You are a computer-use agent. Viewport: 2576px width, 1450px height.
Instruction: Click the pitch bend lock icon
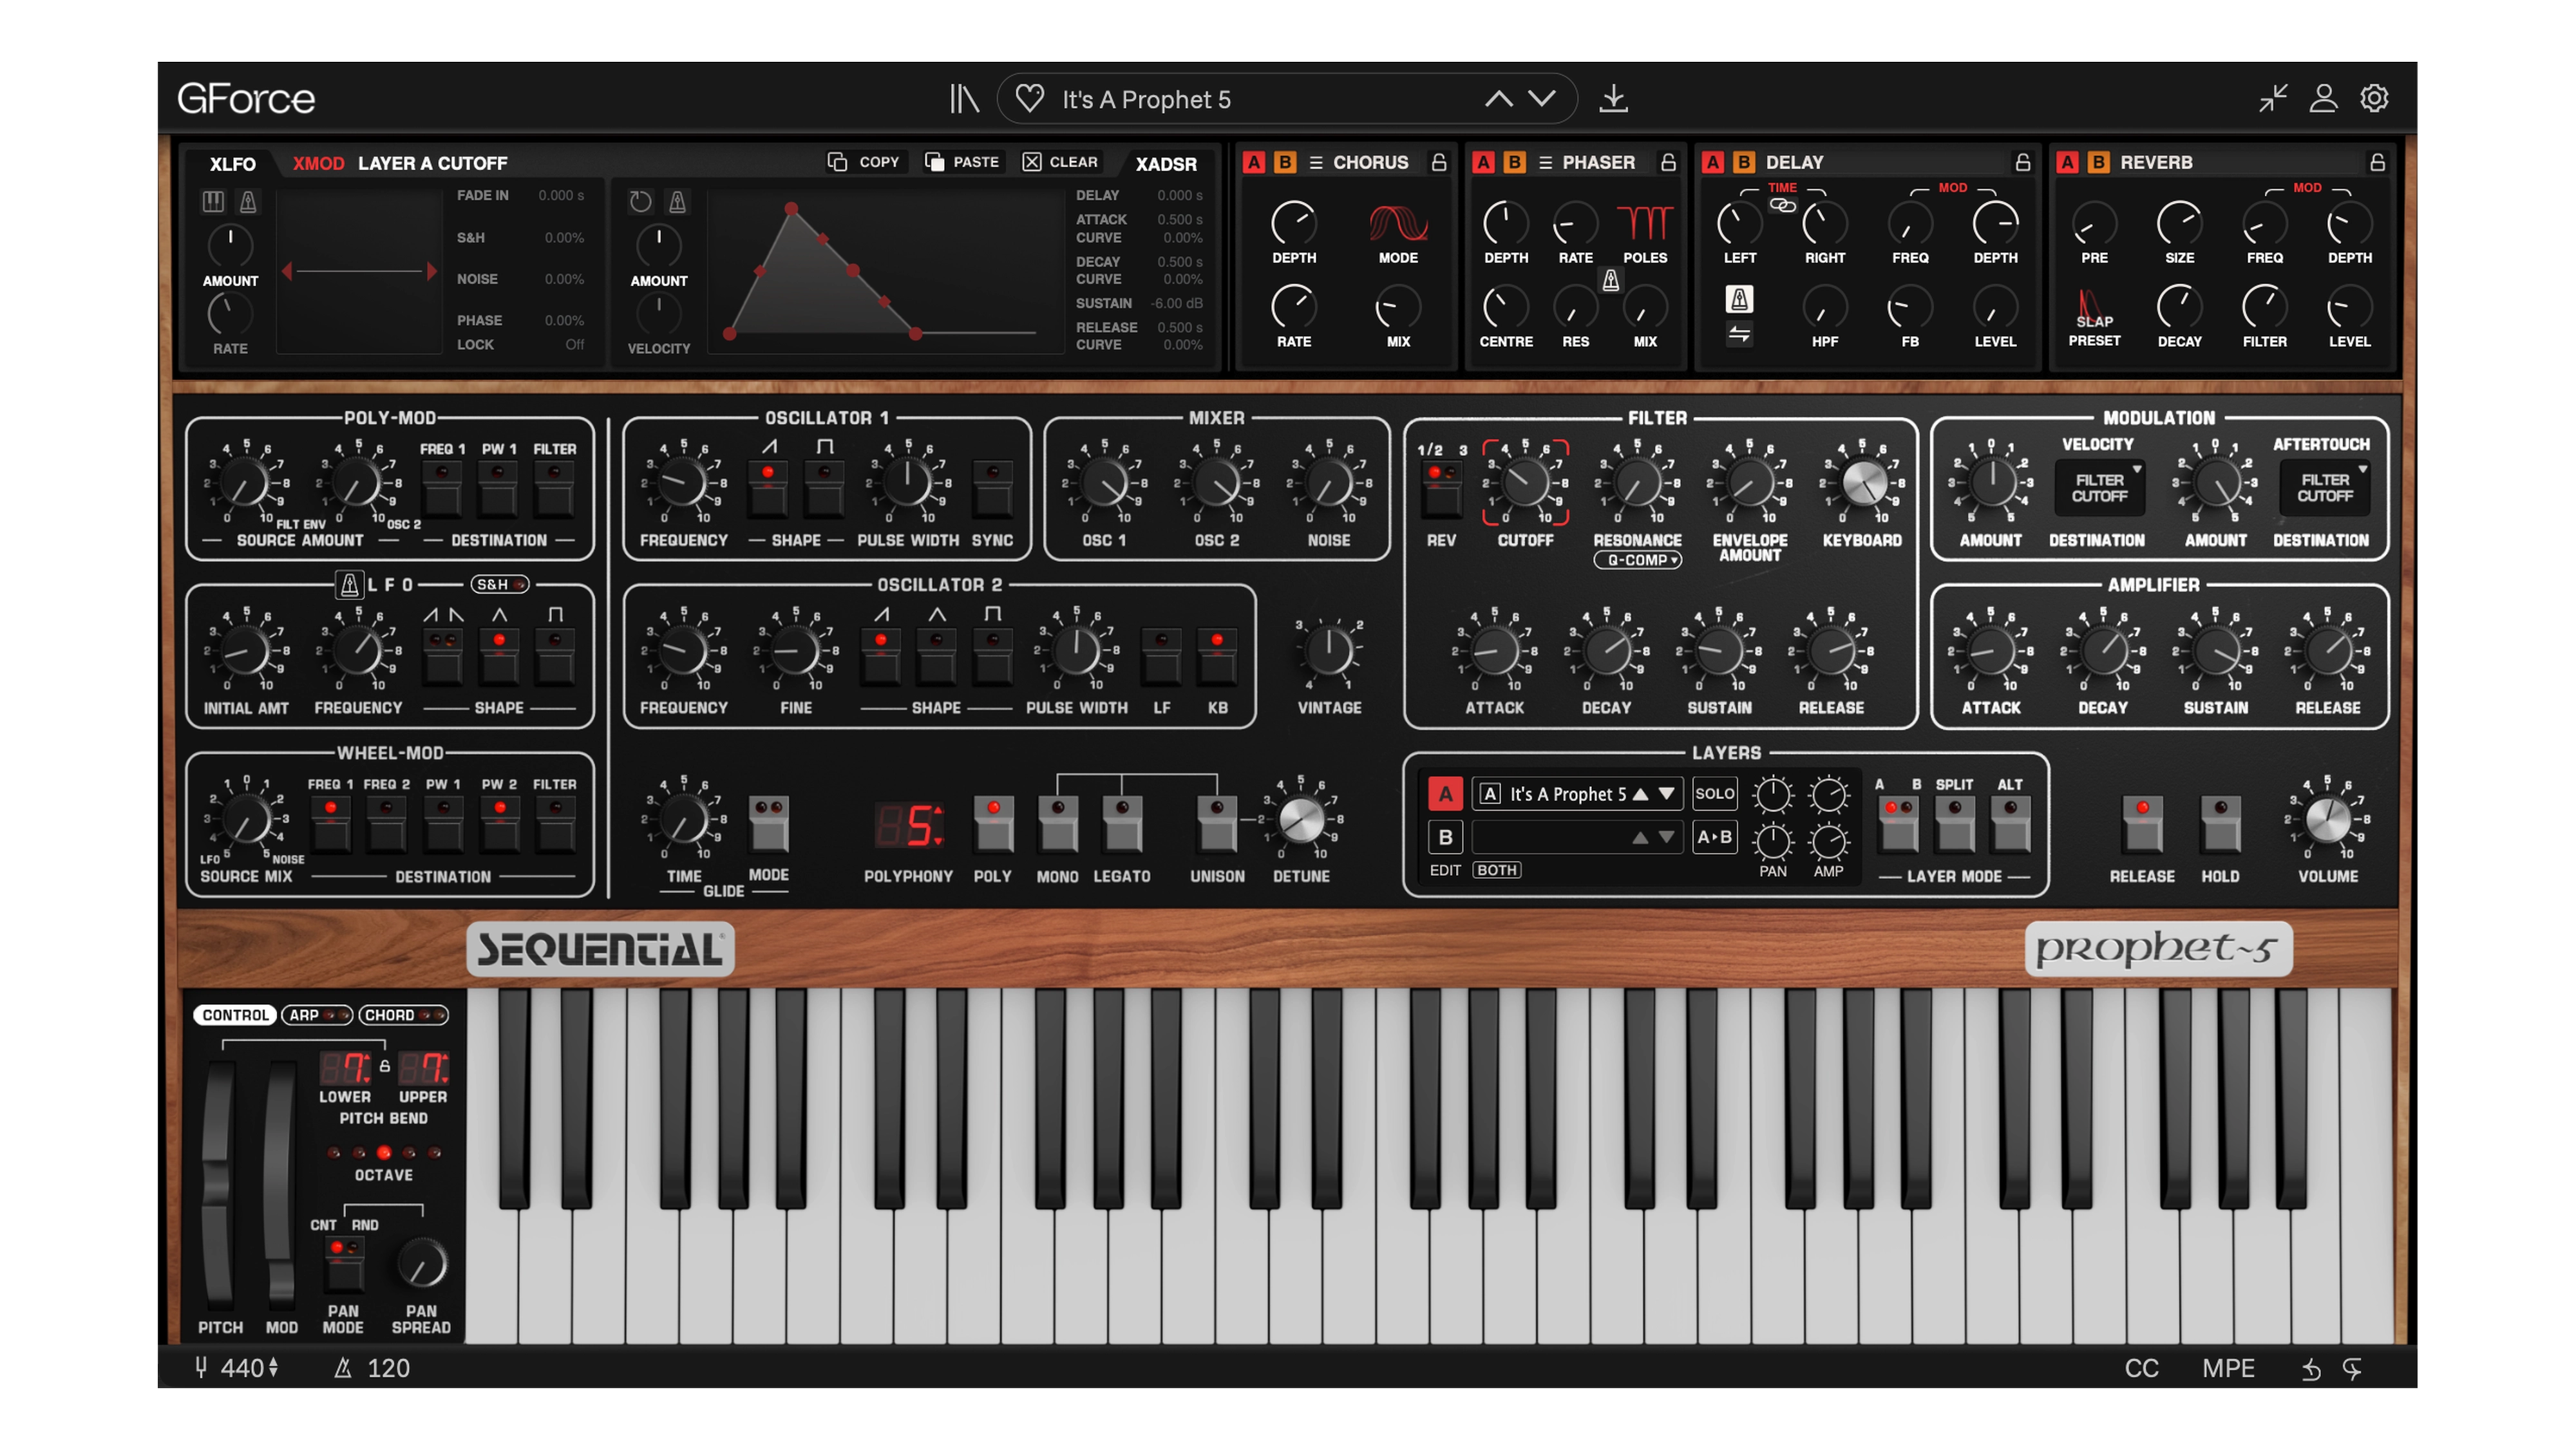point(384,1066)
